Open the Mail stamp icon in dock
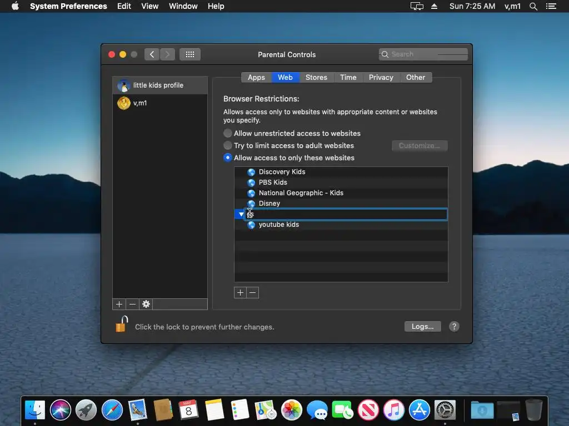This screenshot has width=569, height=426. pos(138,410)
